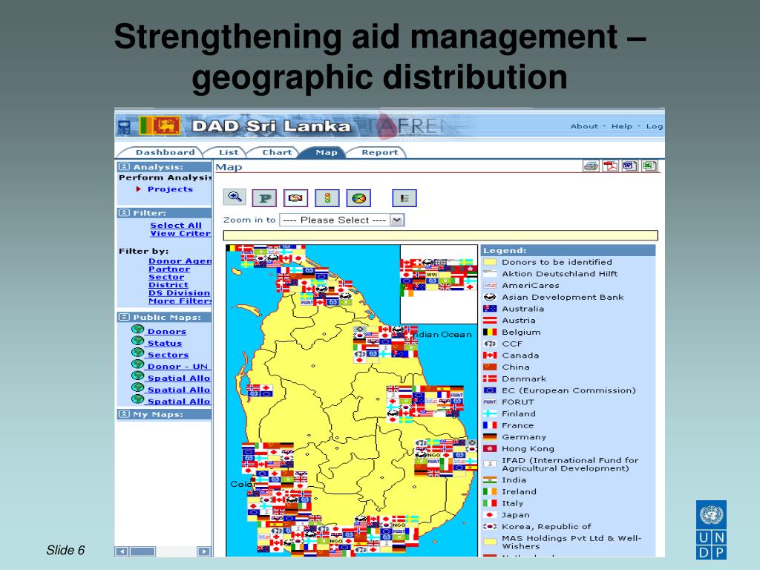Click the left arrow of sidebar scrollbar
Viewport: 760px width, 570px height.
(122, 551)
